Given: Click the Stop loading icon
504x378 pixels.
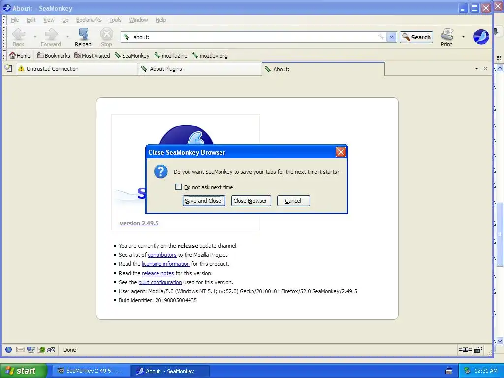Looking at the screenshot, I should [x=106, y=34].
